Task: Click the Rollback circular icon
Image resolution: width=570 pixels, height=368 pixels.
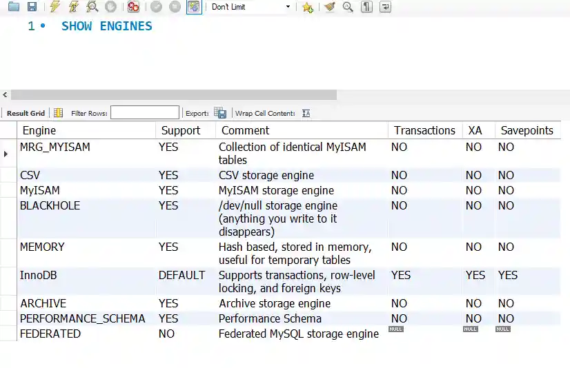Action: coord(175,6)
